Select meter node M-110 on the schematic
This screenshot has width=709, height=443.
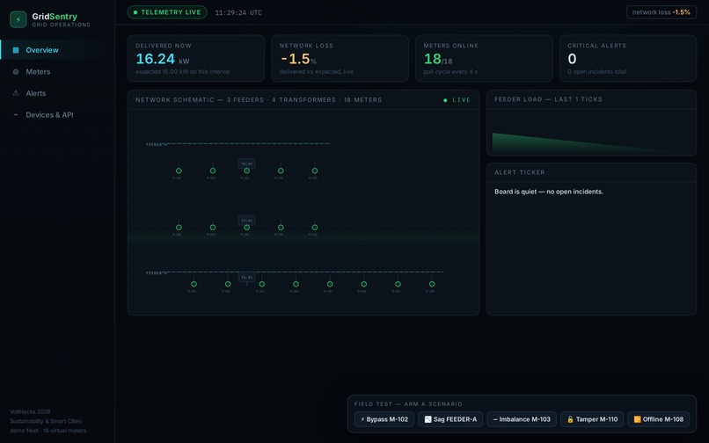pyautogui.click(x=315, y=228)
